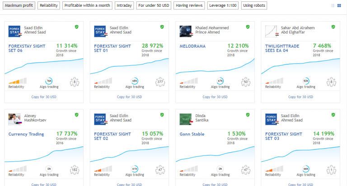Click author name Alexey Mashkovtsev
347x186 pixels.
(x=35, y=118)
